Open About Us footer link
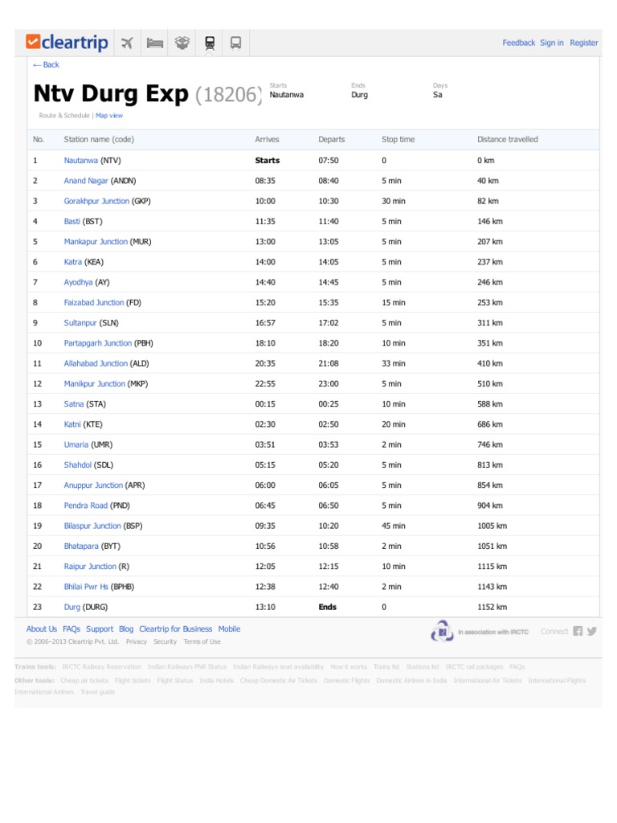The image size is (617, 823). tap(42, 629)
